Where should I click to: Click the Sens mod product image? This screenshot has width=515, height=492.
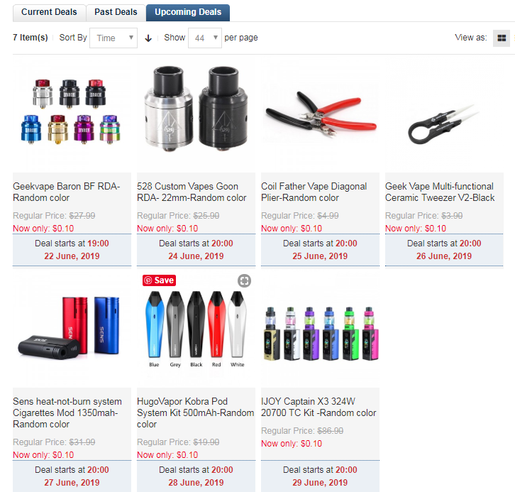[x=72, y=327]
